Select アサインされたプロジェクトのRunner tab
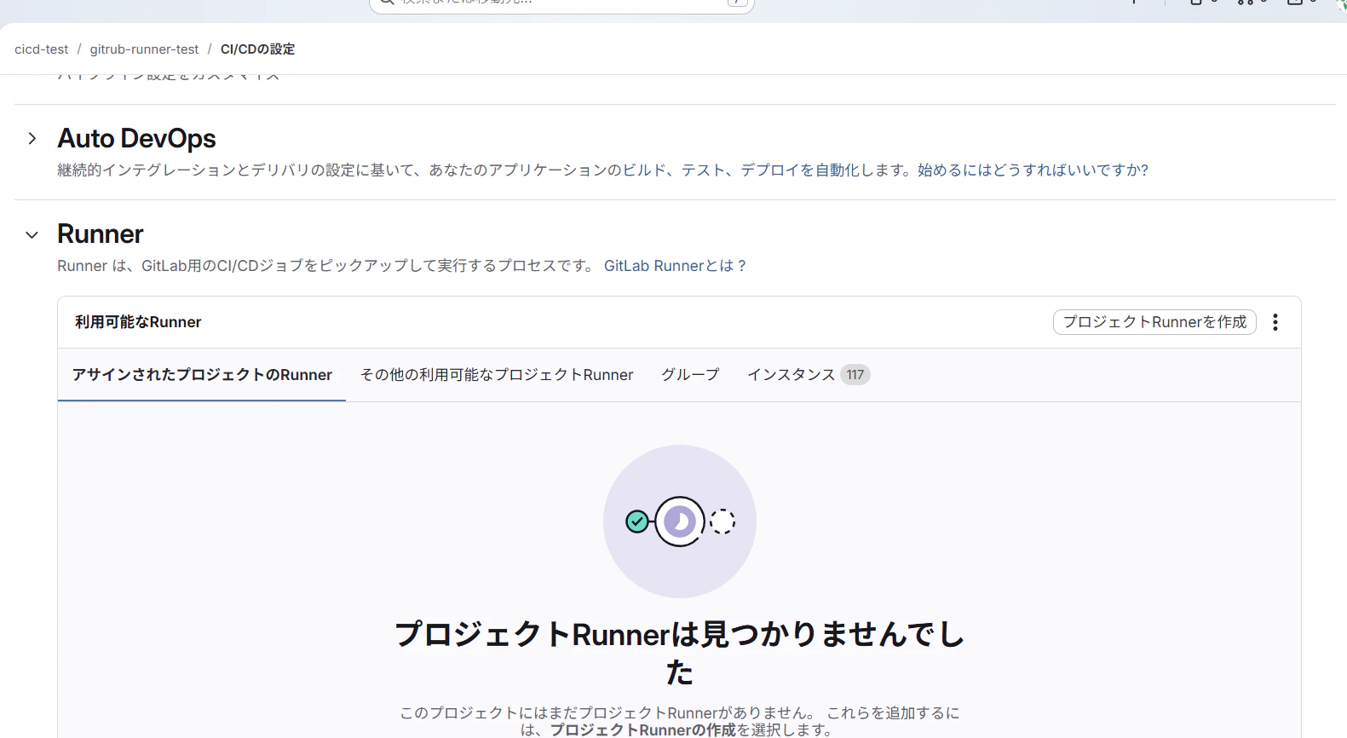Screen dimensions: 1347x738 pos(202,375)
